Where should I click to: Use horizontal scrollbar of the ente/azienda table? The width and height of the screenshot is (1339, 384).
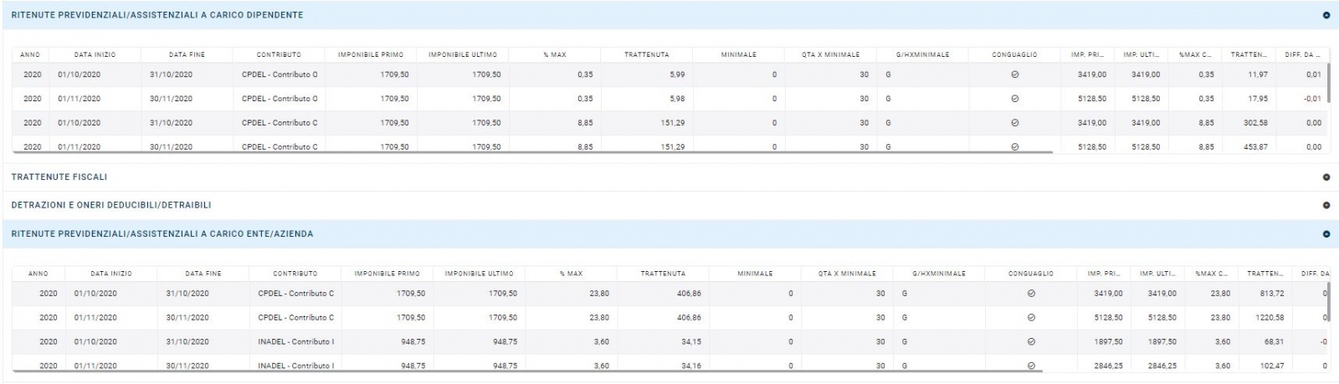[528, 371]
